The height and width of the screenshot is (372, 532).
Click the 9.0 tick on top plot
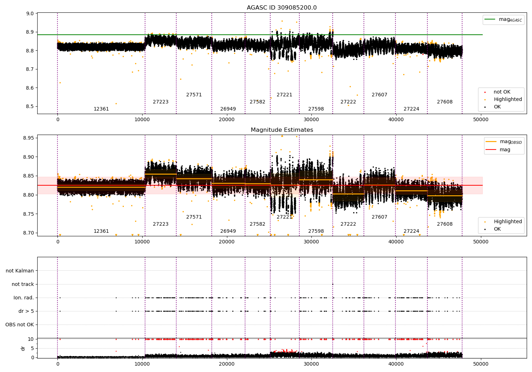(30, 14)
